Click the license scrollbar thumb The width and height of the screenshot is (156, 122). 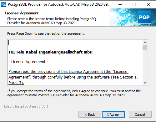point(145,47)
